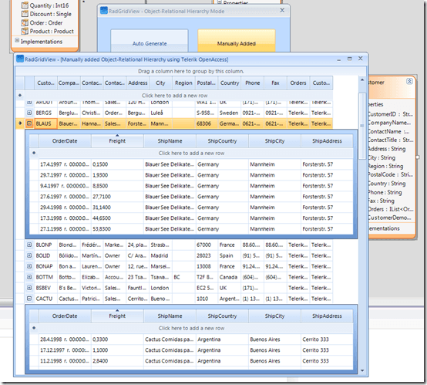Screen dimensions: 427x385
Task: Click ShipName header in BLAUS child grid
Action: click(170, 141)
